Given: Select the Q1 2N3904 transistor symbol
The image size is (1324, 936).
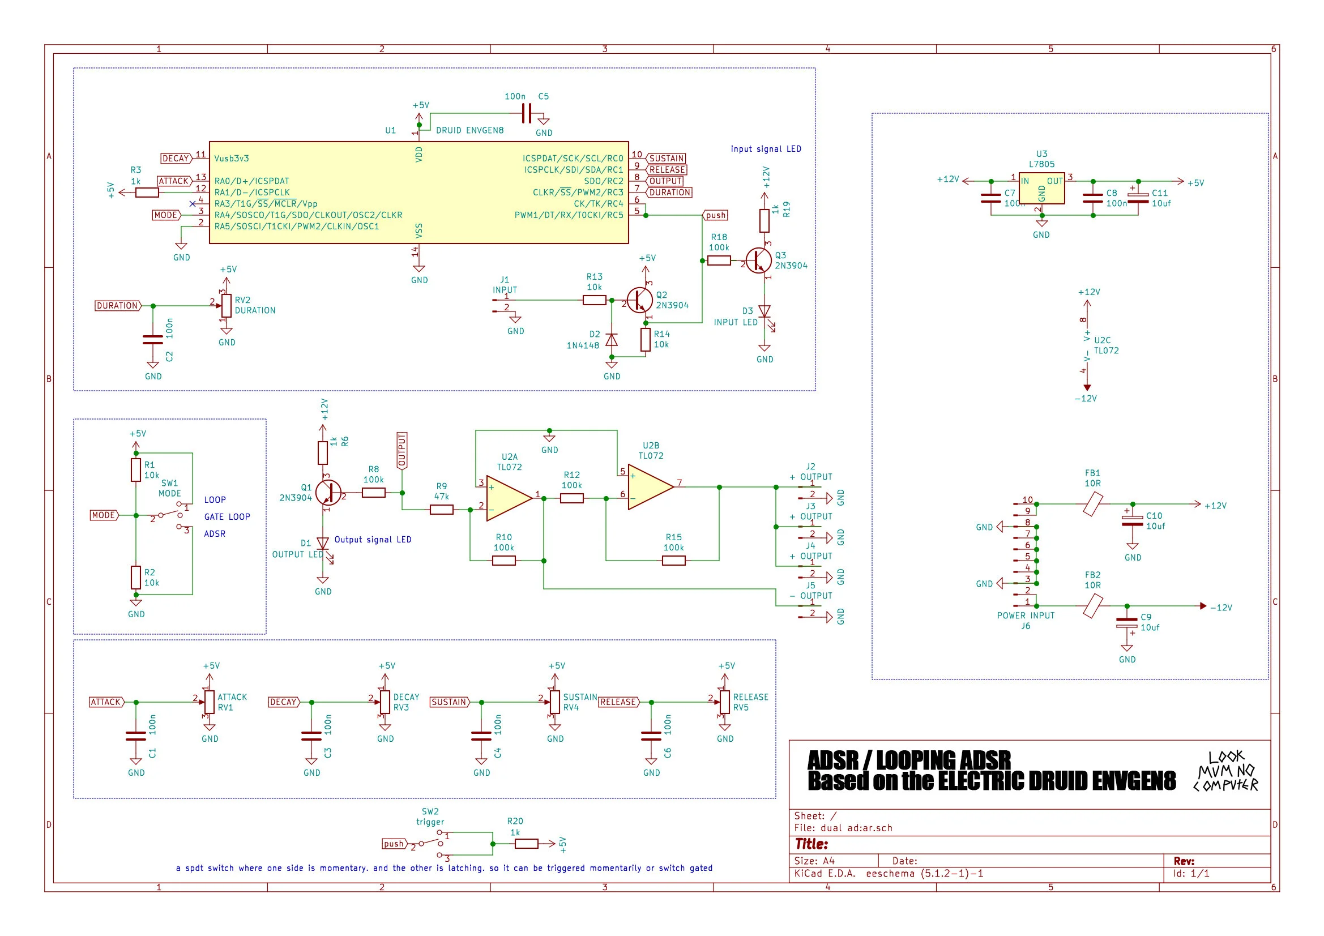Looking at the screenshot, I should point(328,494).
